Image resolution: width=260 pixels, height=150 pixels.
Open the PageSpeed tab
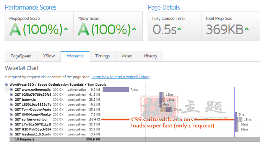[21, 56]
